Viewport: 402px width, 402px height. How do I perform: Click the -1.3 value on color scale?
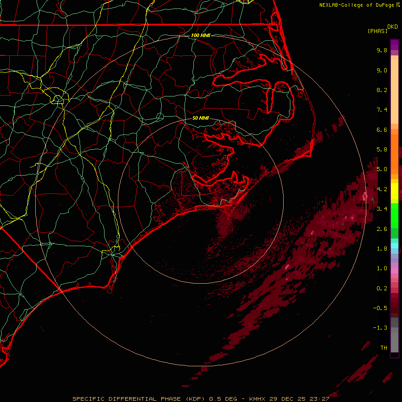[380, 328]
